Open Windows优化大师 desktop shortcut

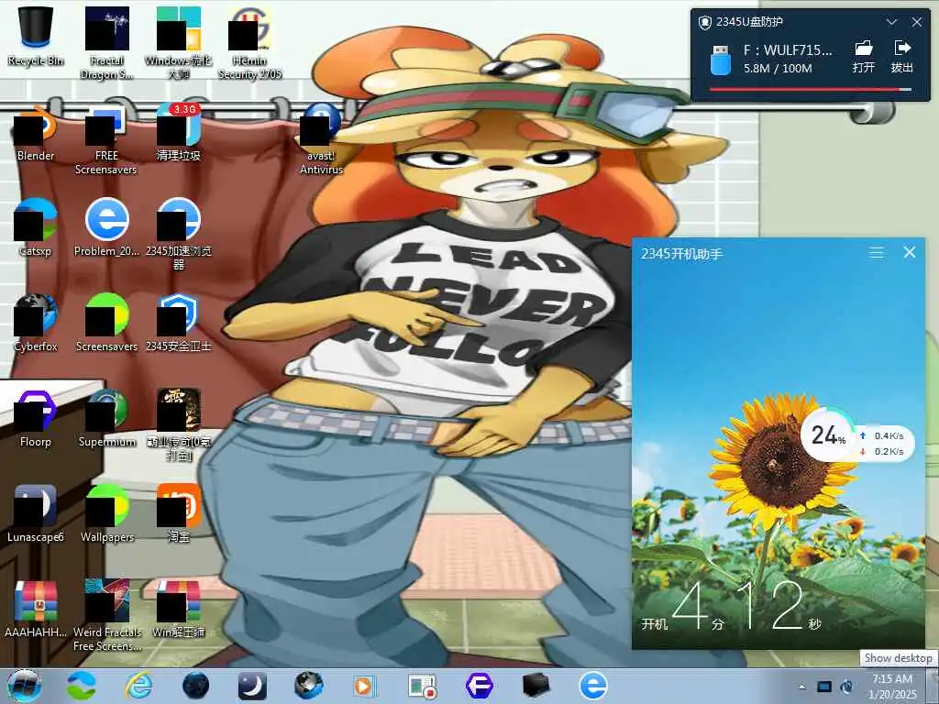click(179, 43)
